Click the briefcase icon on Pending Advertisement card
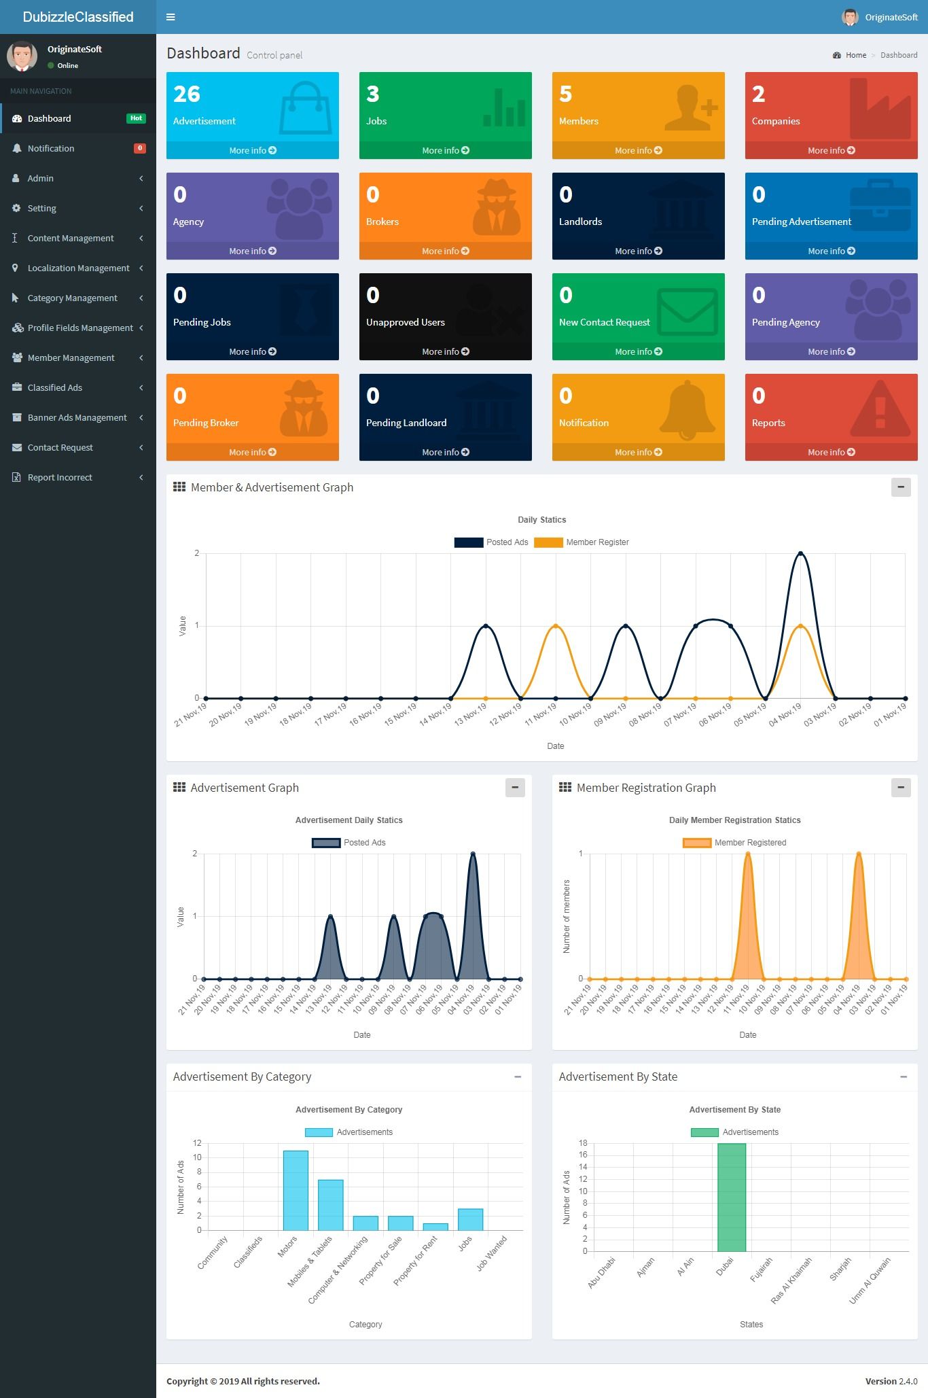This screenshot has width=928, height=1398. pos(880,206)
